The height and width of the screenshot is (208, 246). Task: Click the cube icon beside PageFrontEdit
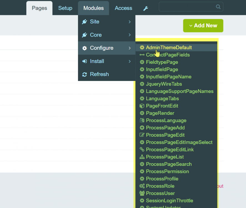click(142, 106)
